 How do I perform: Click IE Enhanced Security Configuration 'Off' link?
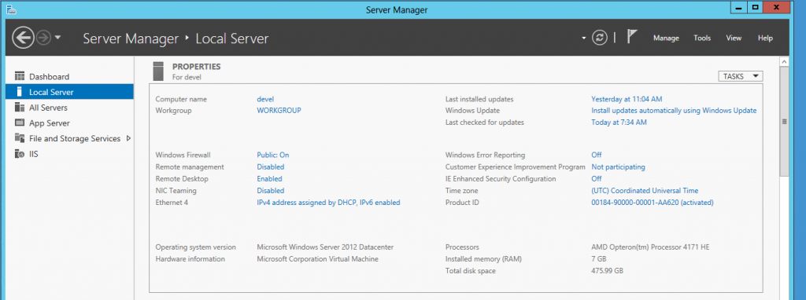point(597,178)
